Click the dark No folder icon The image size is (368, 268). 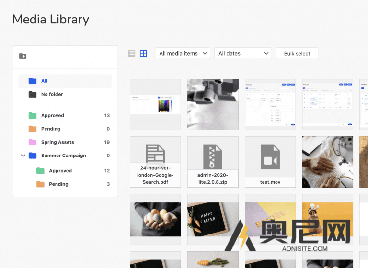(x=33, y=94)
